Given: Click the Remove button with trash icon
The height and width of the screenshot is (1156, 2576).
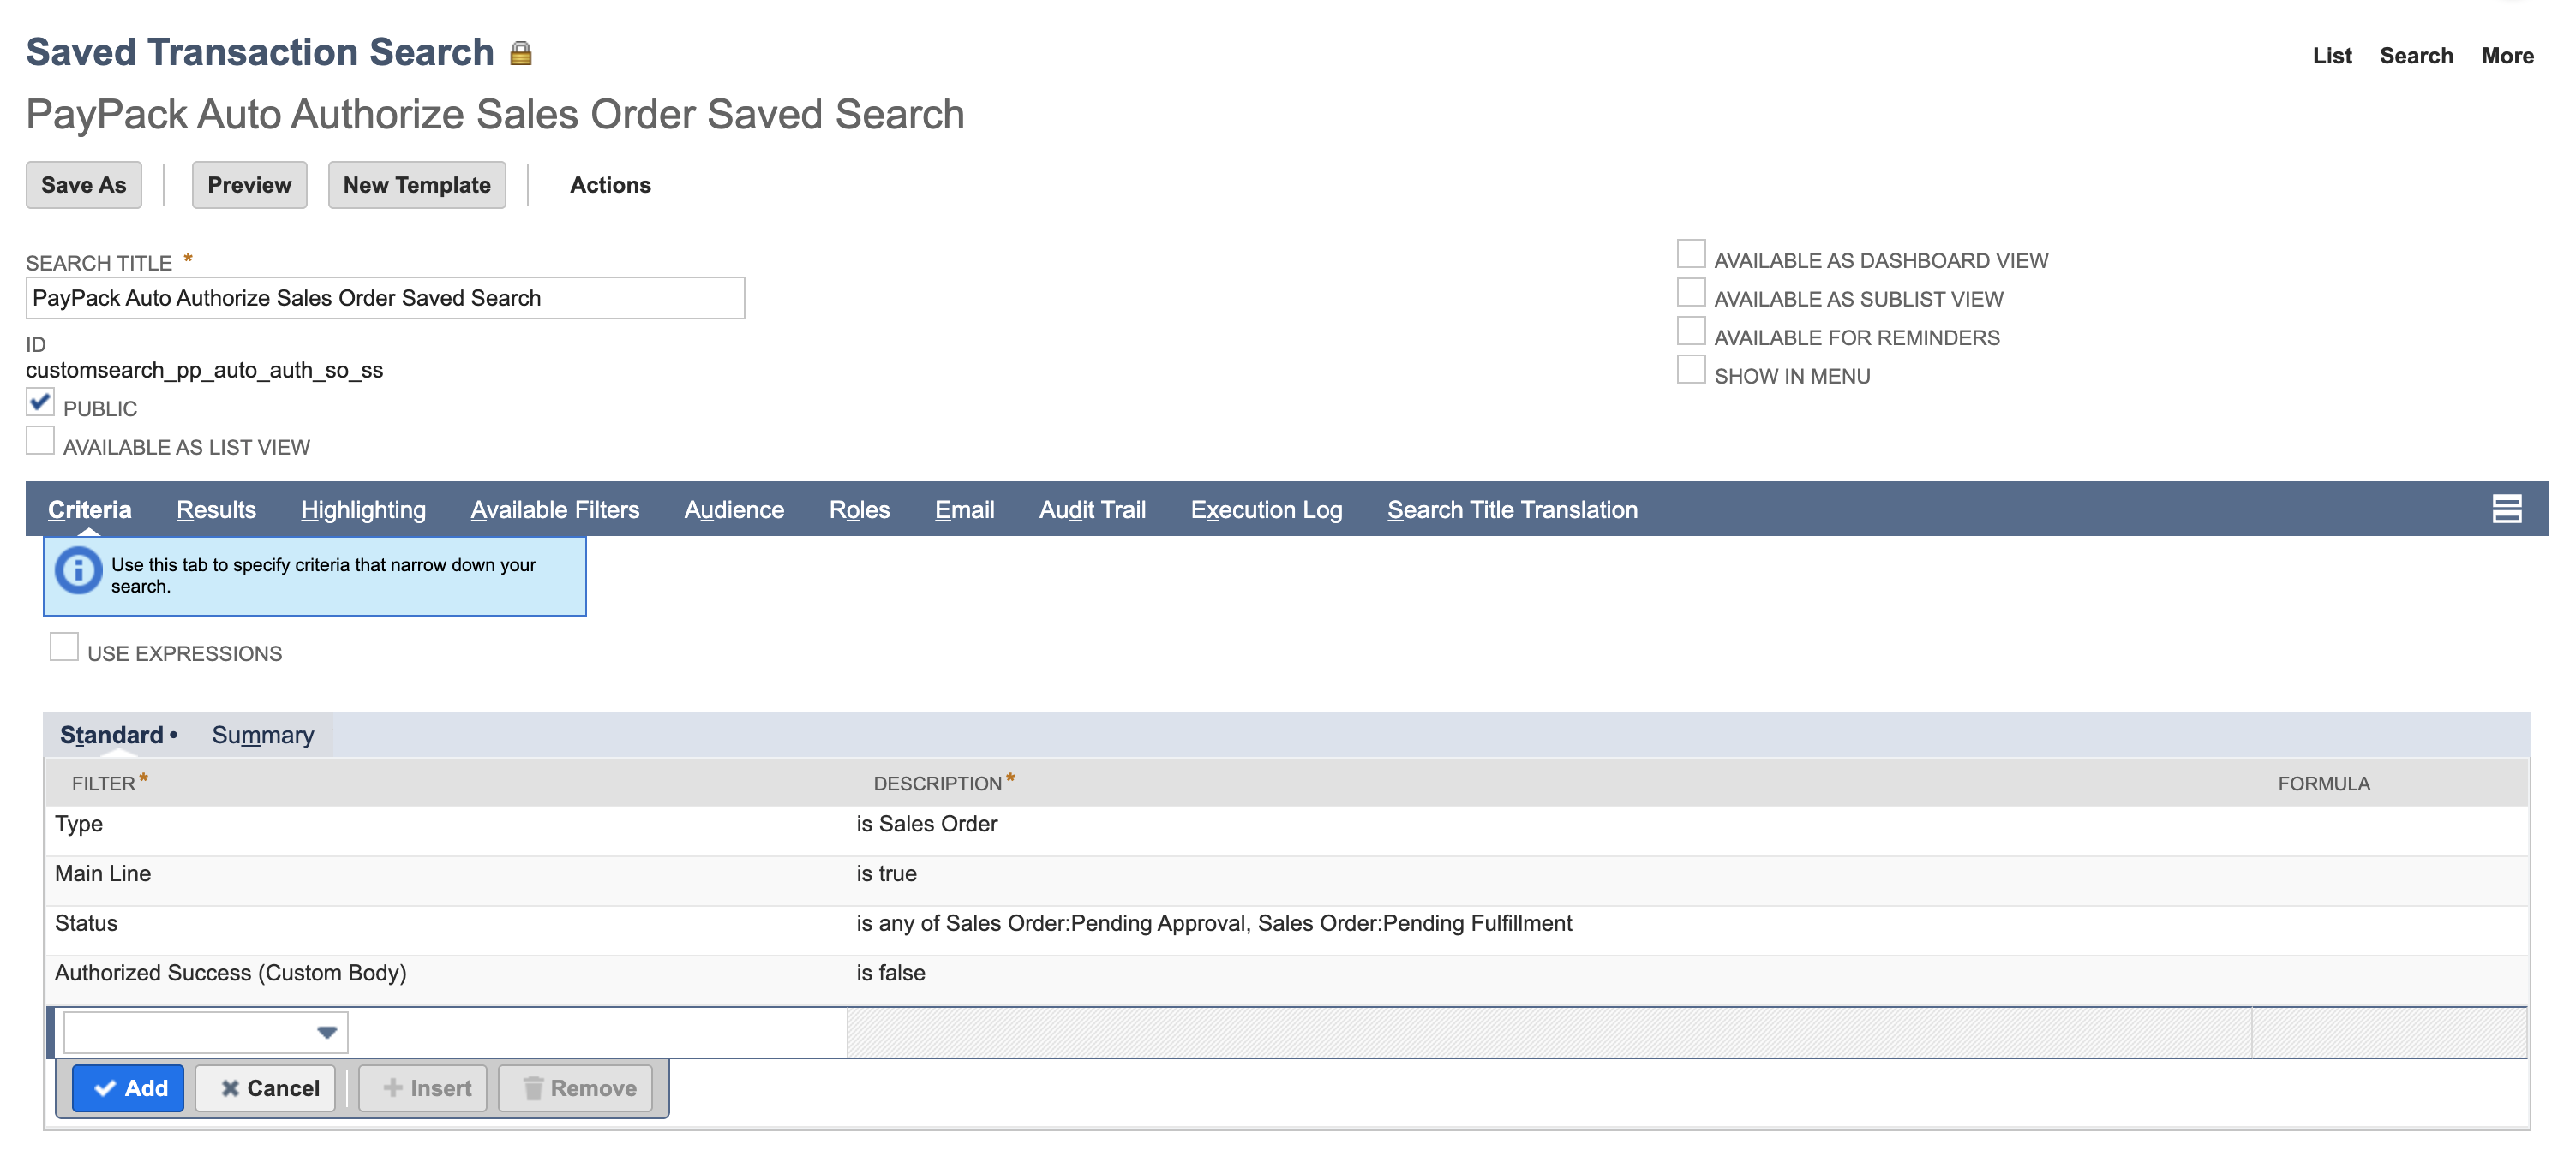Looking at the screenshot, I should tap(575, 1088).
